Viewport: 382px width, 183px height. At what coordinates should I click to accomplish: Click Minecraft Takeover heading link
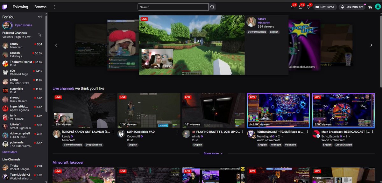(68, 162)
